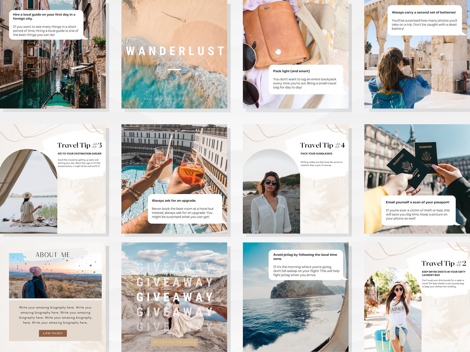
Task: Click the WANDERLUST title text
Action: pos(175,51)
